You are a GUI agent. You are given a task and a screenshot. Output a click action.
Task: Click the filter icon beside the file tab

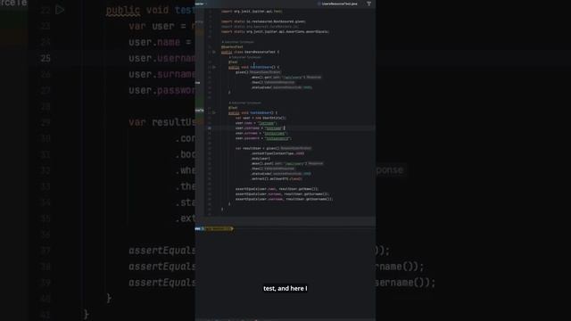click(x=368, y=4)
